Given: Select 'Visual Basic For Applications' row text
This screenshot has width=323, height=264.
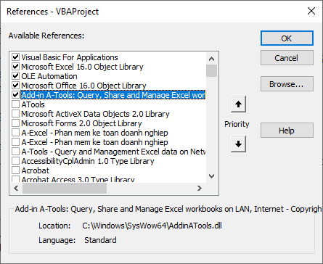Looking at the screenshot, I should [x=70, y=57].
